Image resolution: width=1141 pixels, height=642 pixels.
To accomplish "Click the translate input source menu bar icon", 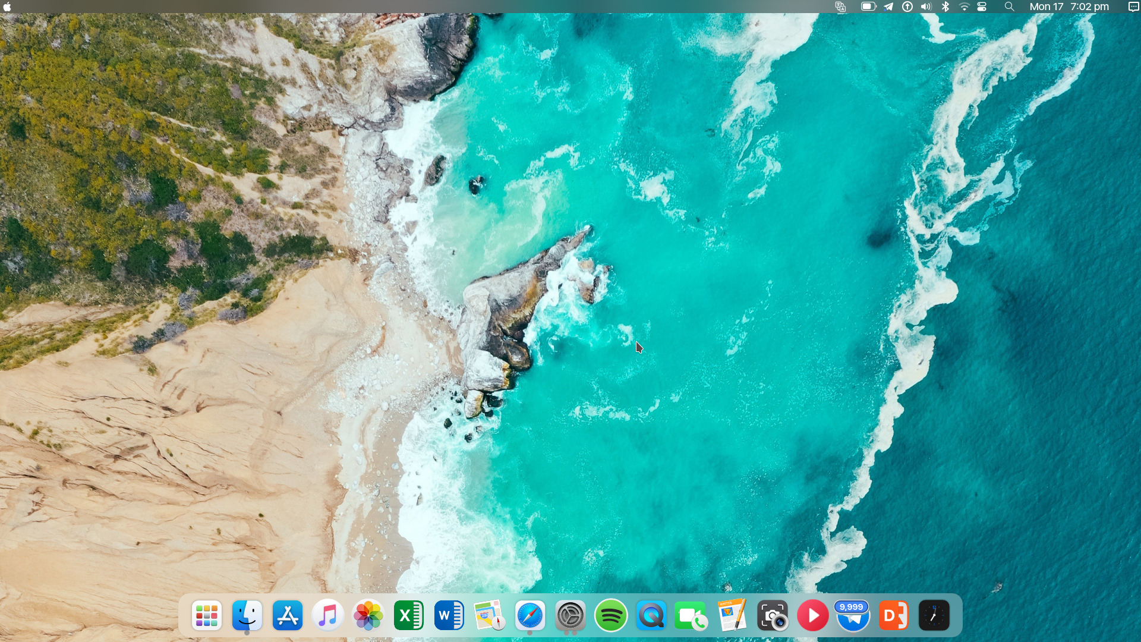I will [x=840, y=7].
